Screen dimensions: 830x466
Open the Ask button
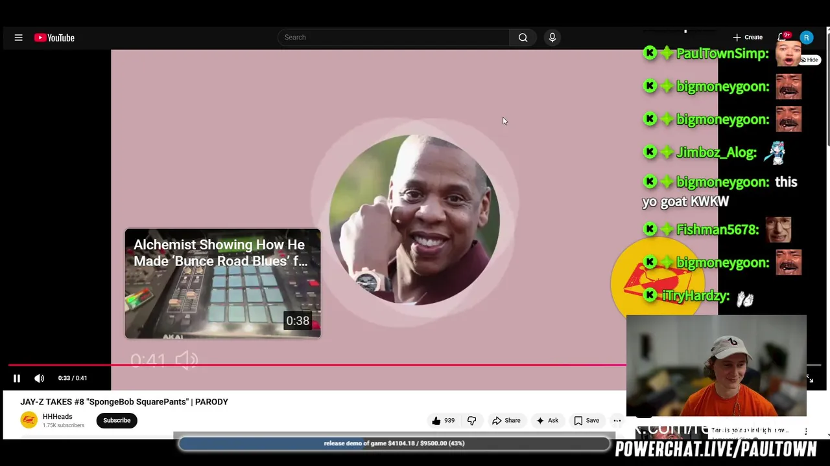pyautogui.click(x=547, y=421)
